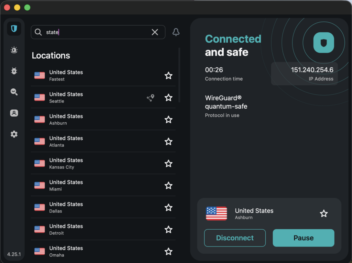Clear the search text with the X
Screen dimensions: 352x263
[155, 32]
